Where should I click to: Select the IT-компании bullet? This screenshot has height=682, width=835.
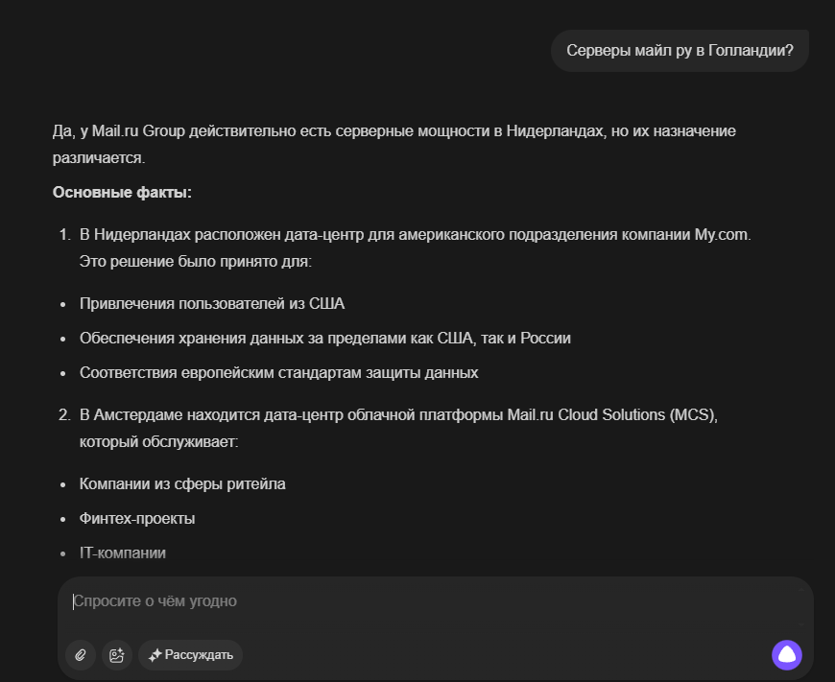[123, 553]
